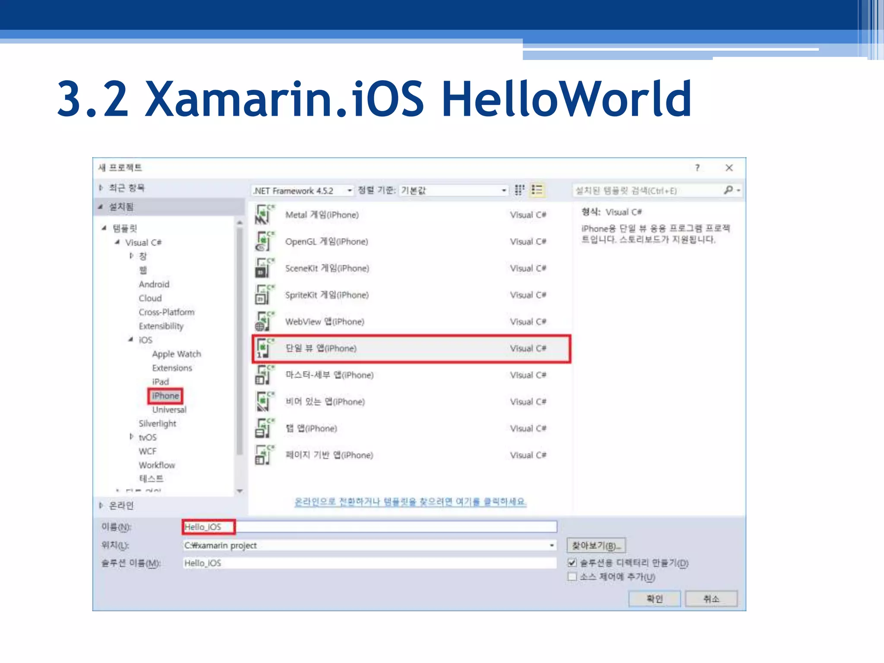Select Extensibility in the template tree
Viewport: 884px width, 663px height.
click(x=161, y=326)
